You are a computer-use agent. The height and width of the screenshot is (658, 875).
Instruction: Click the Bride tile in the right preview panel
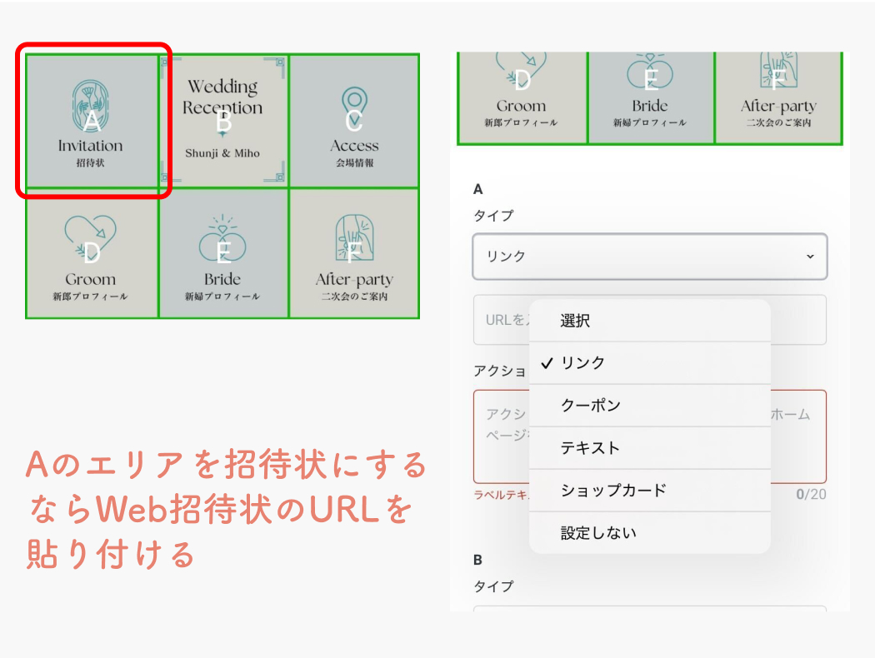pos(650,98)
